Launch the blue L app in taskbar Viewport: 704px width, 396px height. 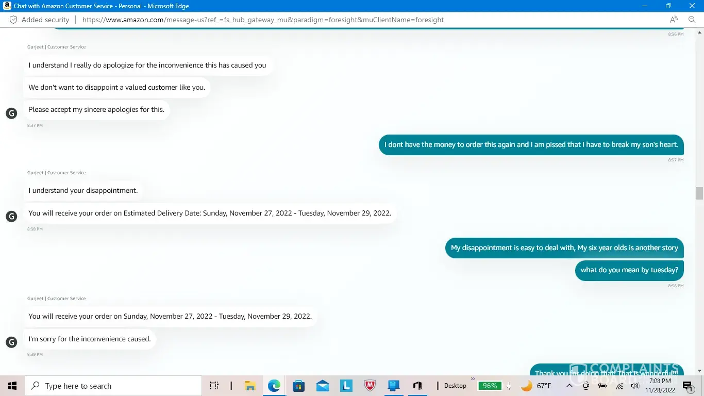346,386
